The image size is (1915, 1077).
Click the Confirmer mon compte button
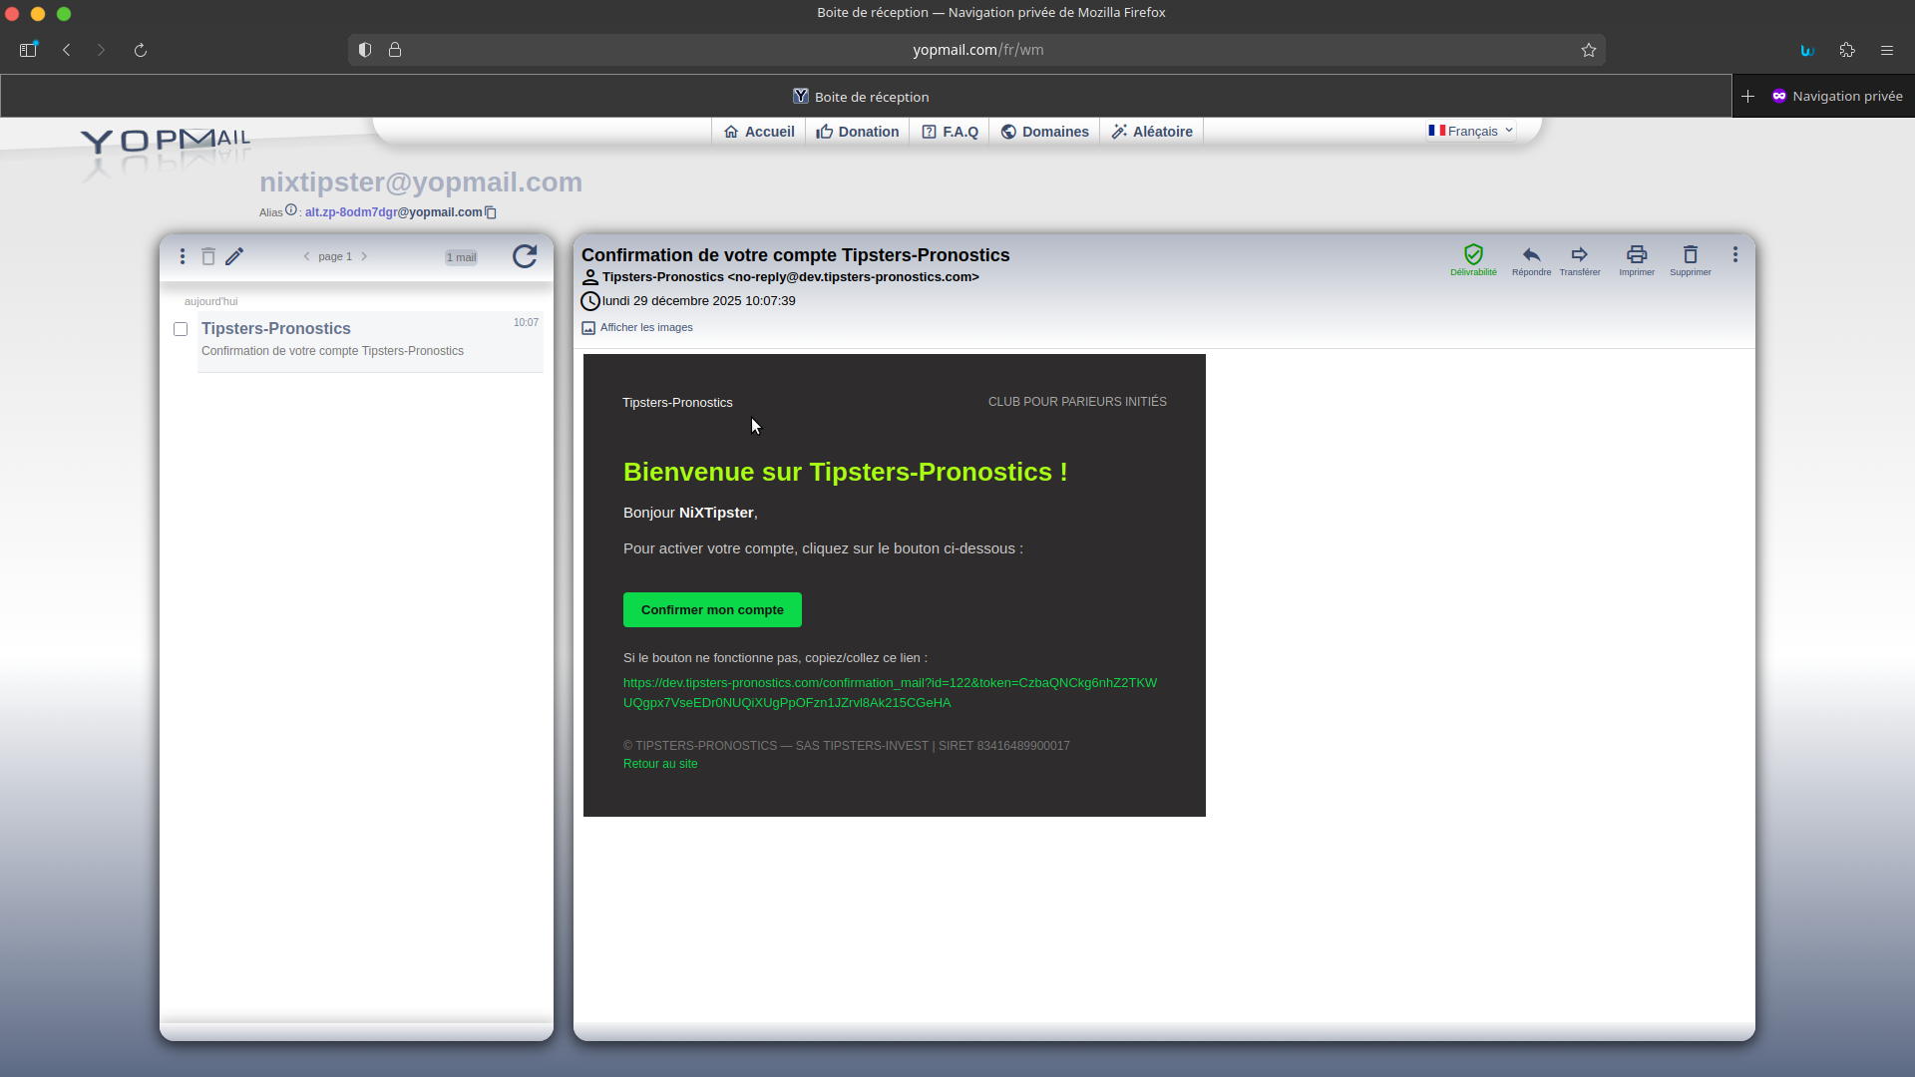pos(712,609)
